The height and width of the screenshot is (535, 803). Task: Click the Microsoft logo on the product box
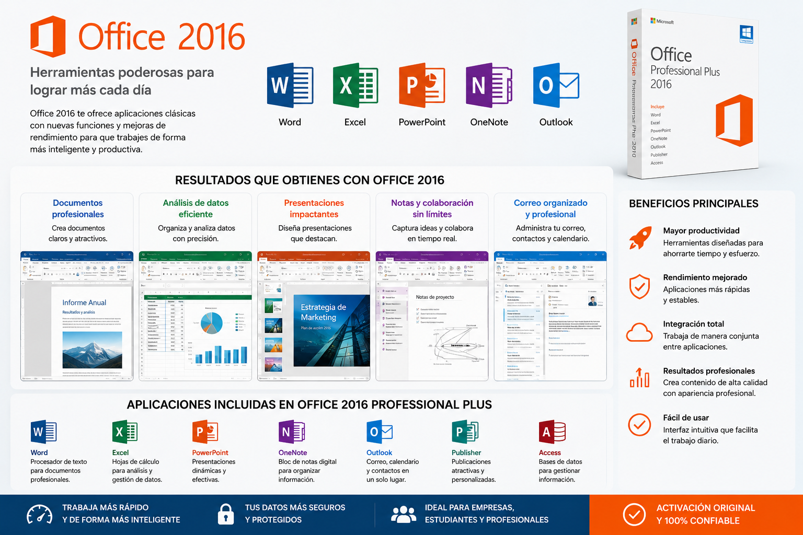[662, 21]
